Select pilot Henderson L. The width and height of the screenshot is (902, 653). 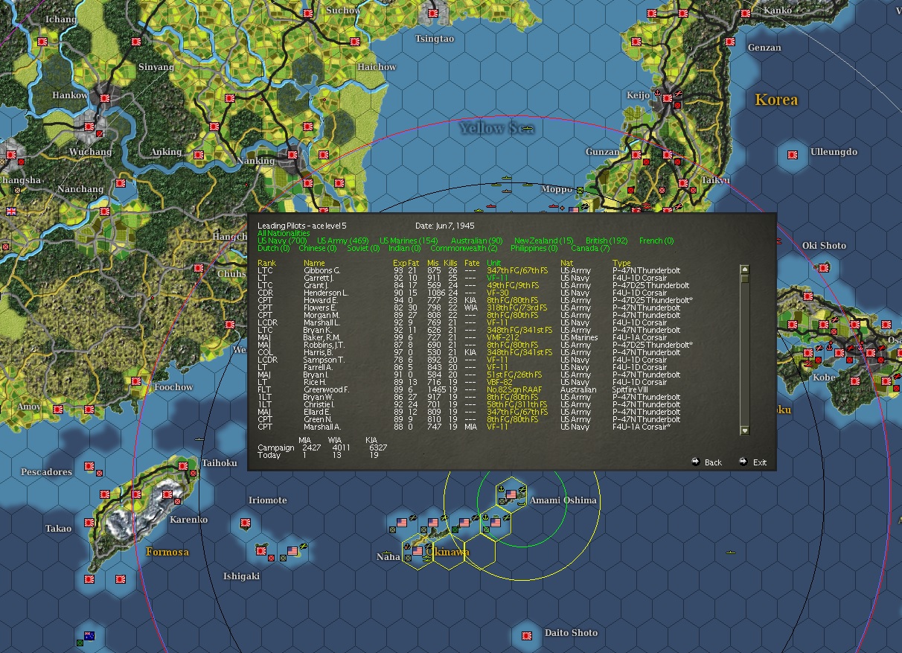(325, 293)
